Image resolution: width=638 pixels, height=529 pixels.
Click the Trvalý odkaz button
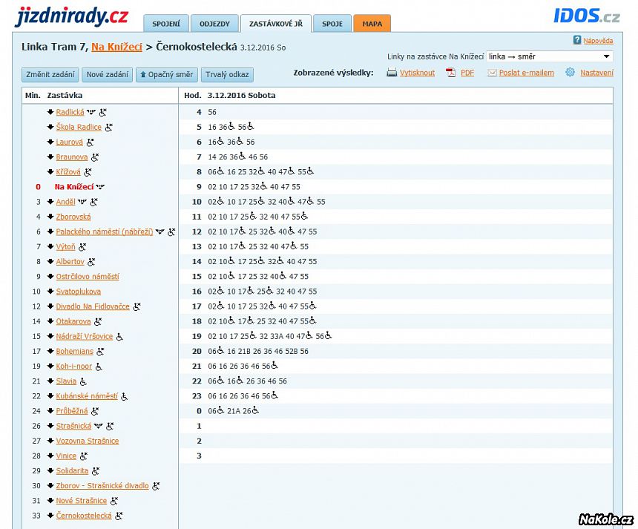click(x=228, y=75)
